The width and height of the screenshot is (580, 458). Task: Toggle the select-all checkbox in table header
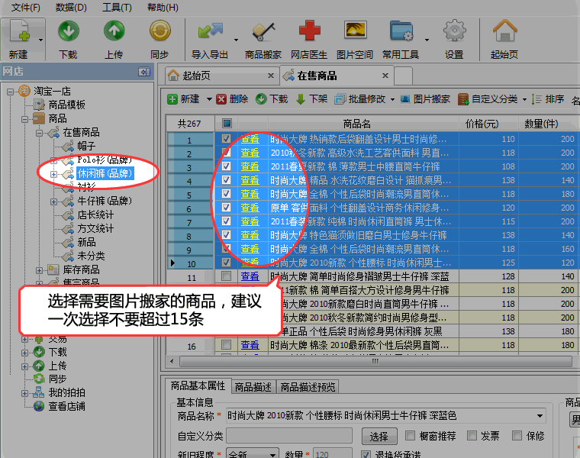click(227, 123)
